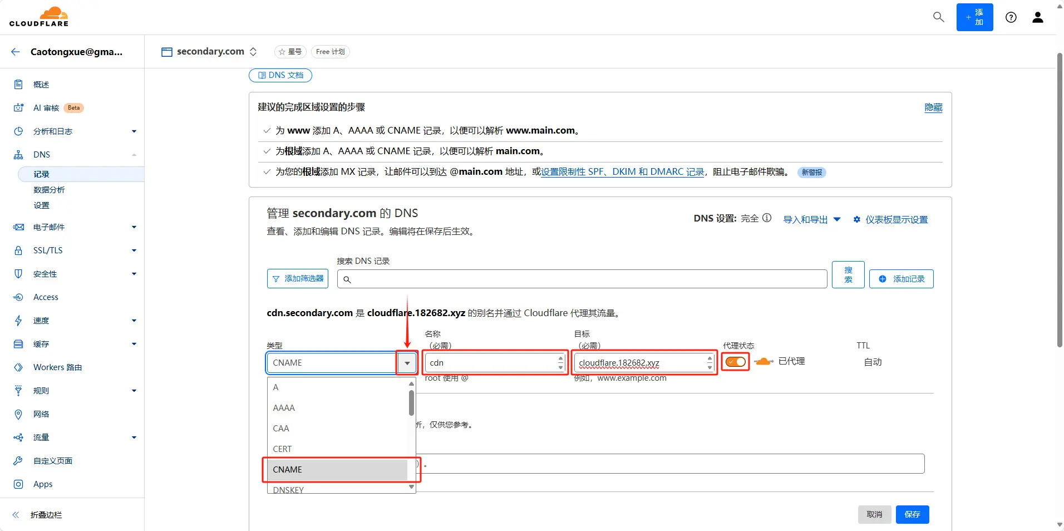1064x531 pixels.
Task: Click the 取消 cancel button
Action: [x=874, y=514]
